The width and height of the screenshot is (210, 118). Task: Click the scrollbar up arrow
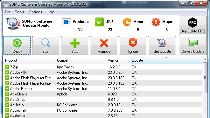205,59
